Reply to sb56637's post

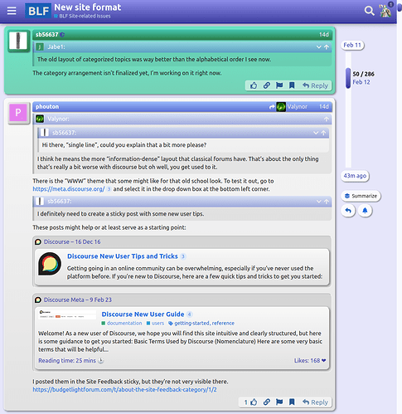point(315,85)
